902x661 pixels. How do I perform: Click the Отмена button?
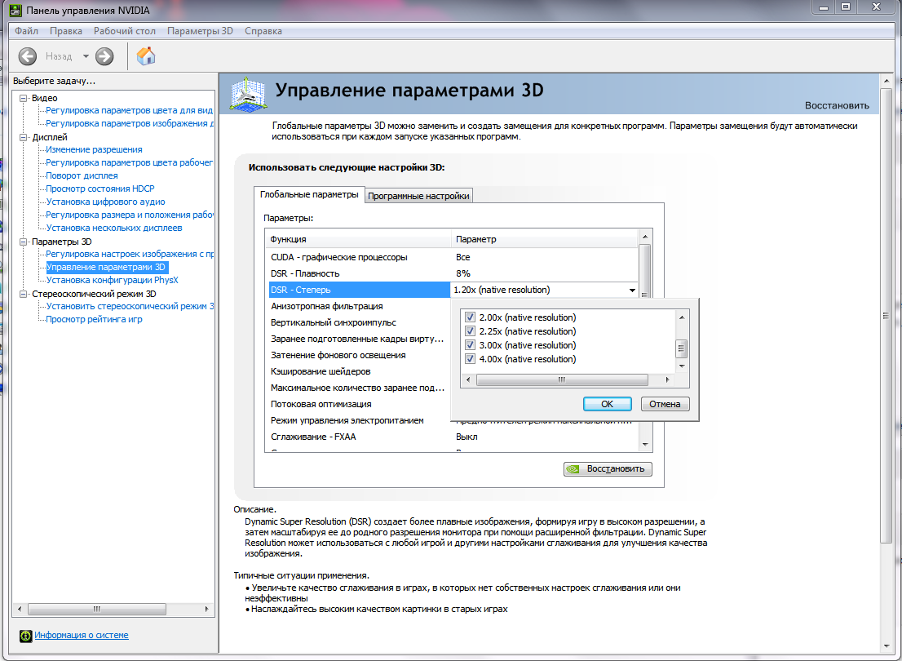coord(665,404)
